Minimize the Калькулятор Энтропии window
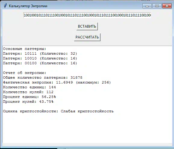This screenshot has height=149, width=174. point(147,6)
